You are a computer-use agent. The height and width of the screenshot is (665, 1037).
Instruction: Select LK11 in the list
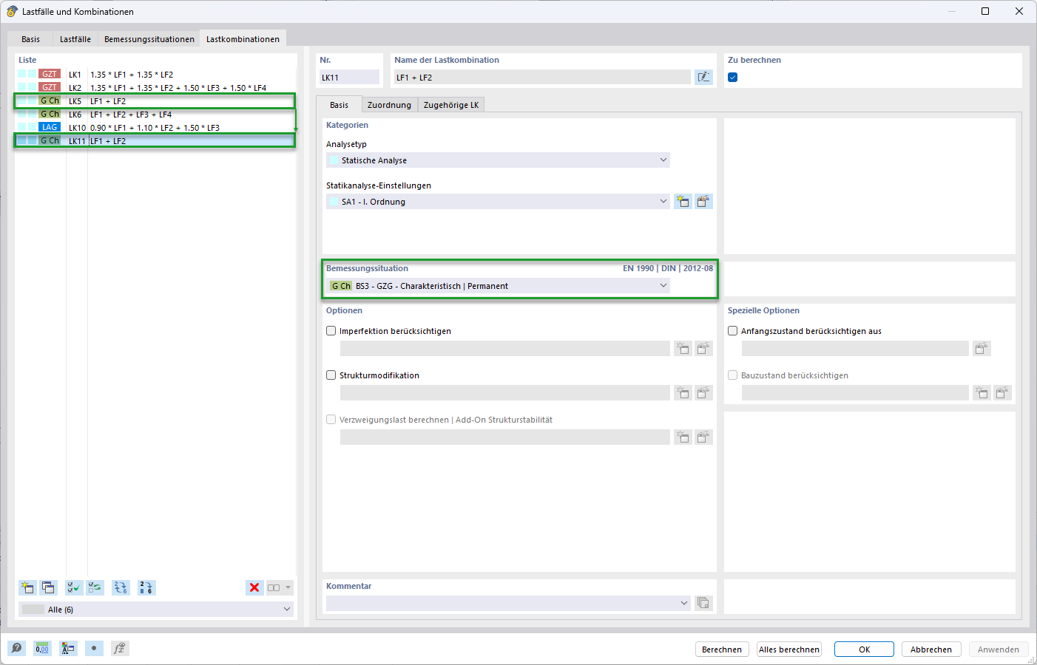[155, 141]
